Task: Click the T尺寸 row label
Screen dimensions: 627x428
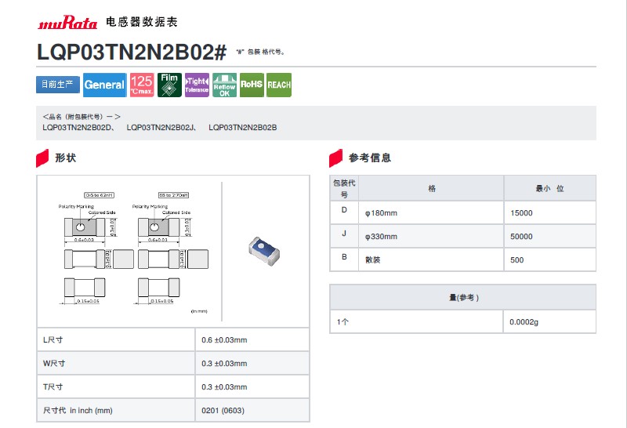Action: [x=53, y=386]
